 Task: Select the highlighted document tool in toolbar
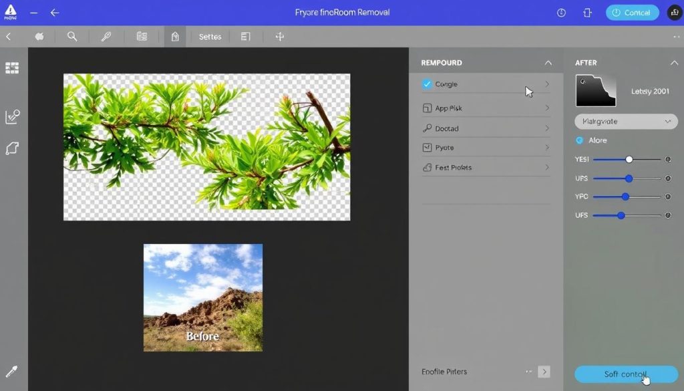tap(175, 37)
